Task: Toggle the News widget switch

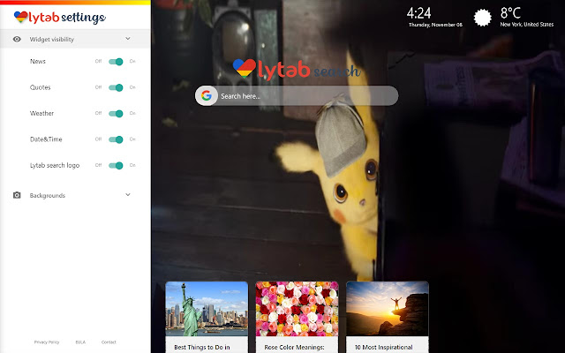Action: (116, 62)
